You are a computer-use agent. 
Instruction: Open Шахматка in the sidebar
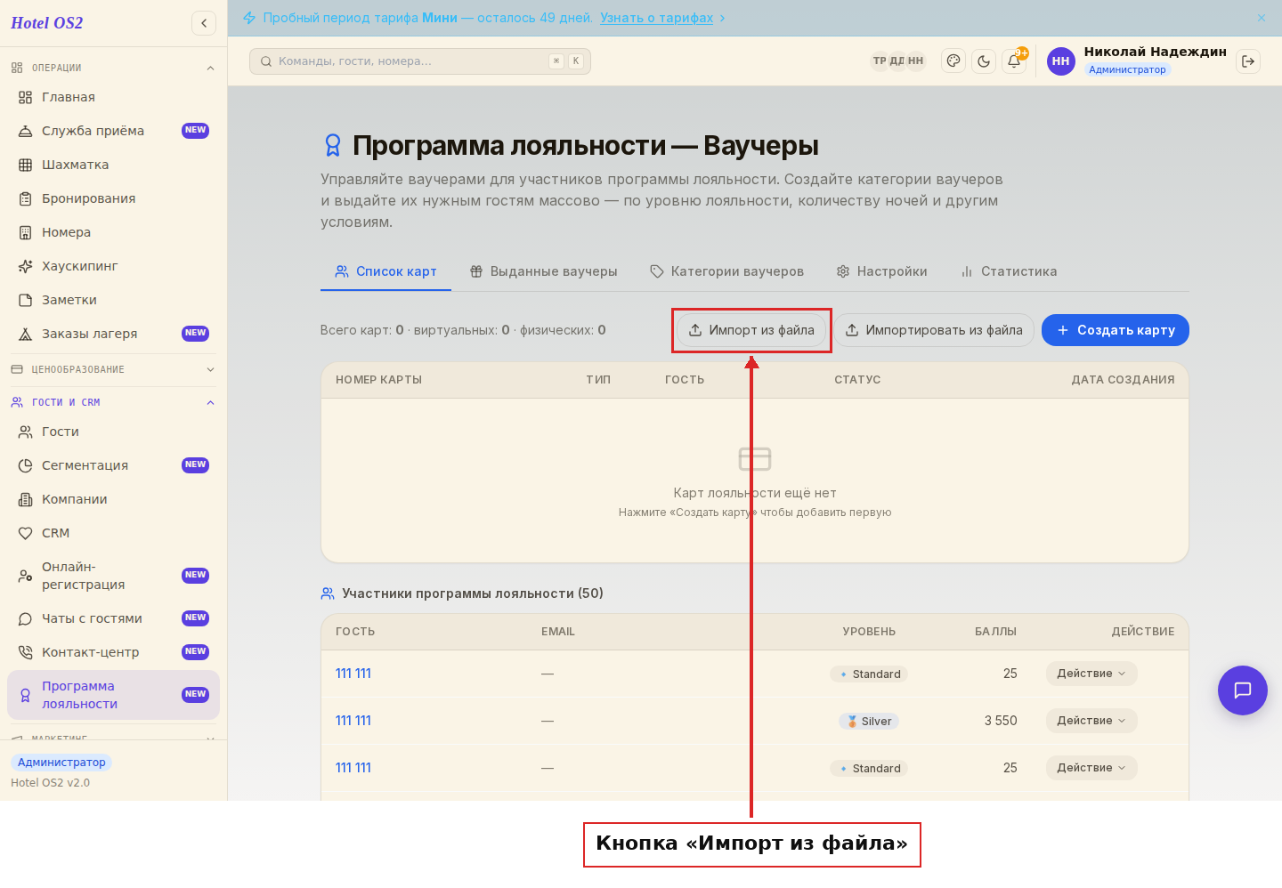[113, 165]
